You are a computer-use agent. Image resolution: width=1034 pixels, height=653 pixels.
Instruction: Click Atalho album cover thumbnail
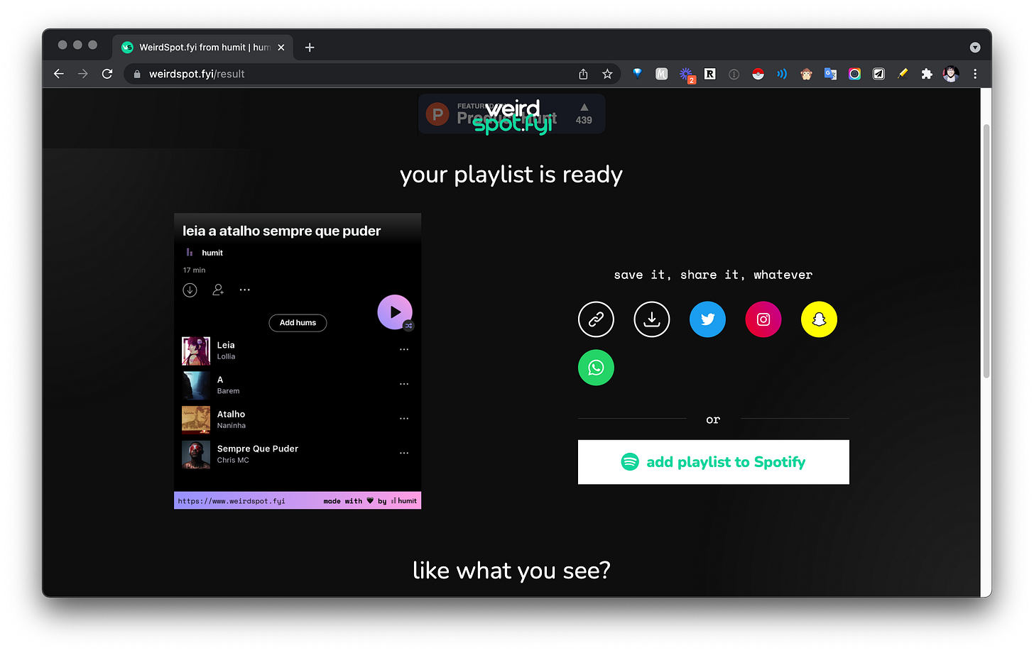(x=196, y=419)
